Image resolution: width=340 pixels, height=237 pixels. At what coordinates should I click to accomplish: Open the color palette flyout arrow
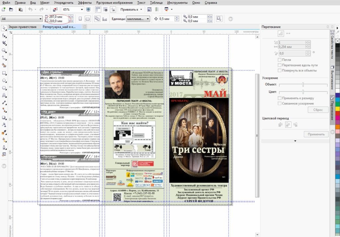coord(337,28)
